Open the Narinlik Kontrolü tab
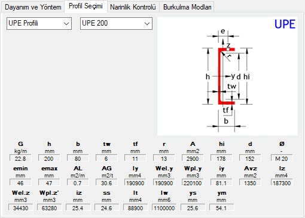Viewport: 305px width, 218px height. click(x=133, y=7)
